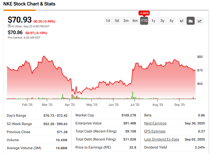Click the Enterprise Value figure $91.40B
Image resolution: width=211 pixels, height=154 pixels.
coord(130,123)
